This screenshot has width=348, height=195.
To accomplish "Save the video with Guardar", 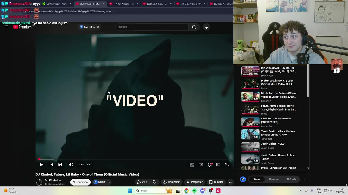I will click(x=216, y=182).
